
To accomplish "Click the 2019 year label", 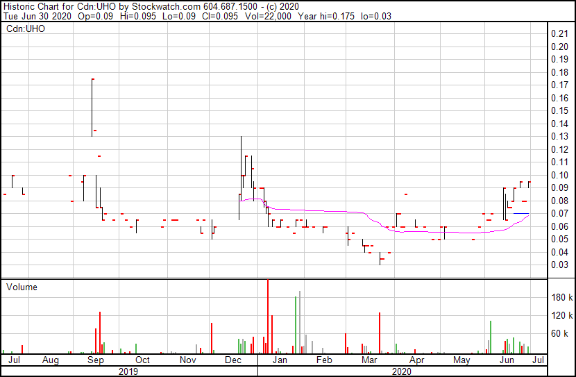I will pyautogui.click(x=128, y=371).
